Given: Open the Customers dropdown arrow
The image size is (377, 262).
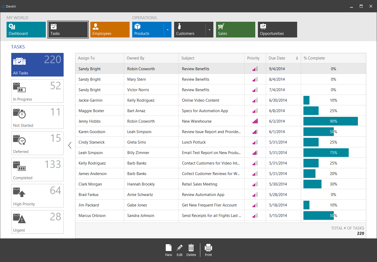Looking at the screenshot, I should tap(209, 30).
